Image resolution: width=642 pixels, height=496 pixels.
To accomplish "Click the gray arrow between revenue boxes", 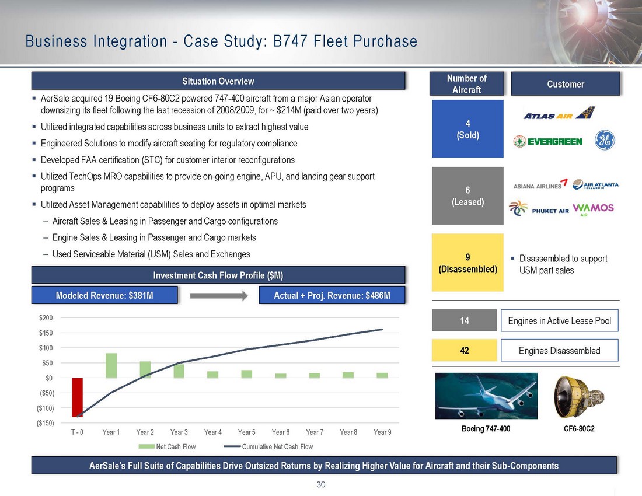I will tap(218, 296).
